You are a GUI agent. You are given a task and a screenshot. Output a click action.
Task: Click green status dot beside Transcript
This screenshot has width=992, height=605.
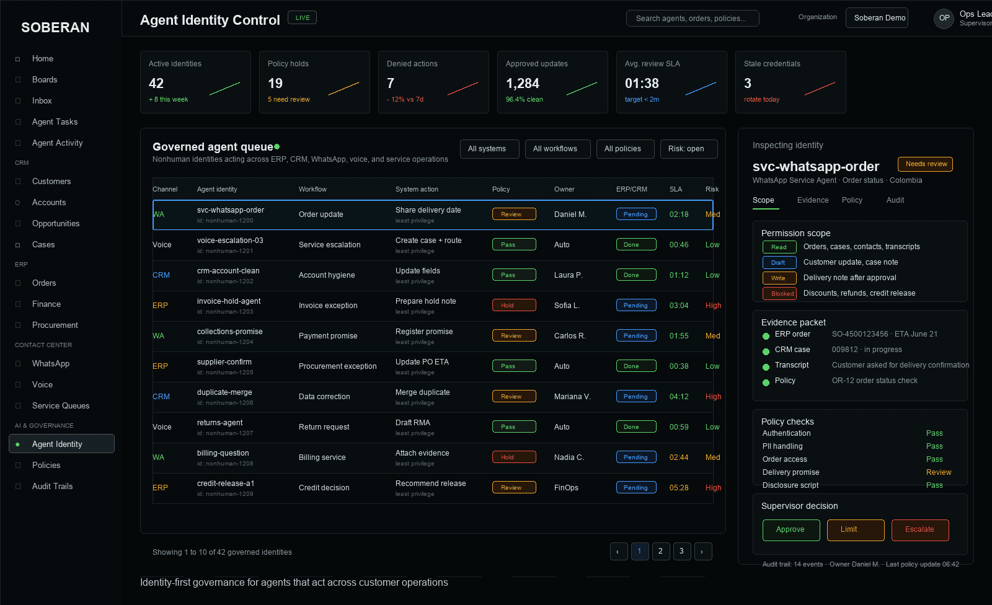tap(766, 367)
